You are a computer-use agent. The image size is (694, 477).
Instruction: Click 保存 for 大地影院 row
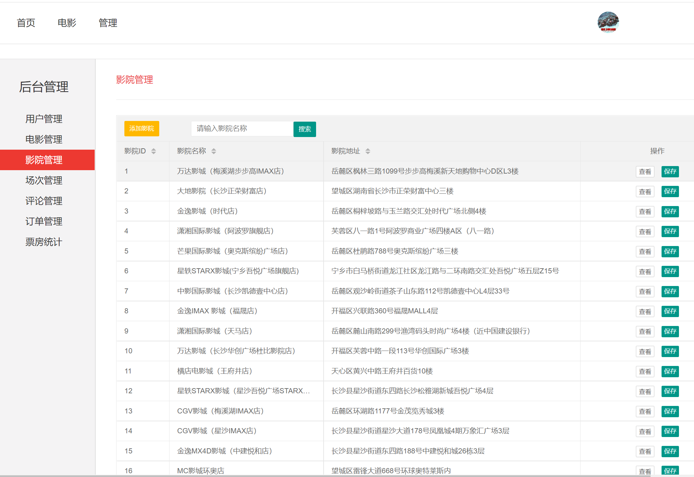pyautogui.click(x=670, y=191)
